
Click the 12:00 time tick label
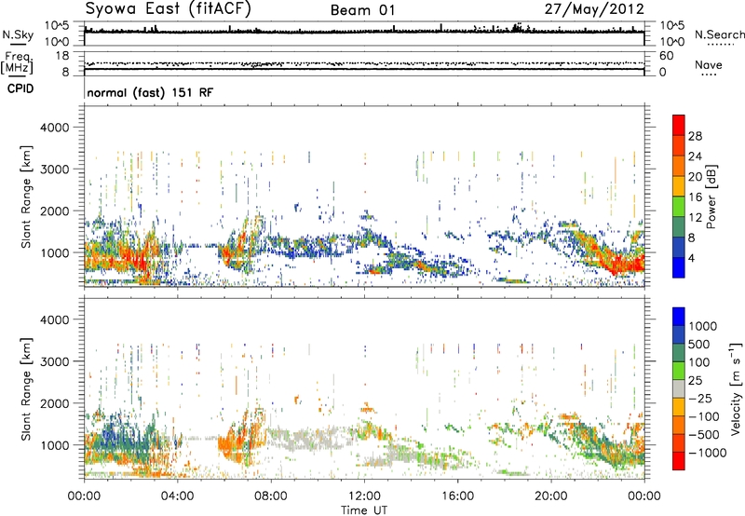(x=364, y=496)
